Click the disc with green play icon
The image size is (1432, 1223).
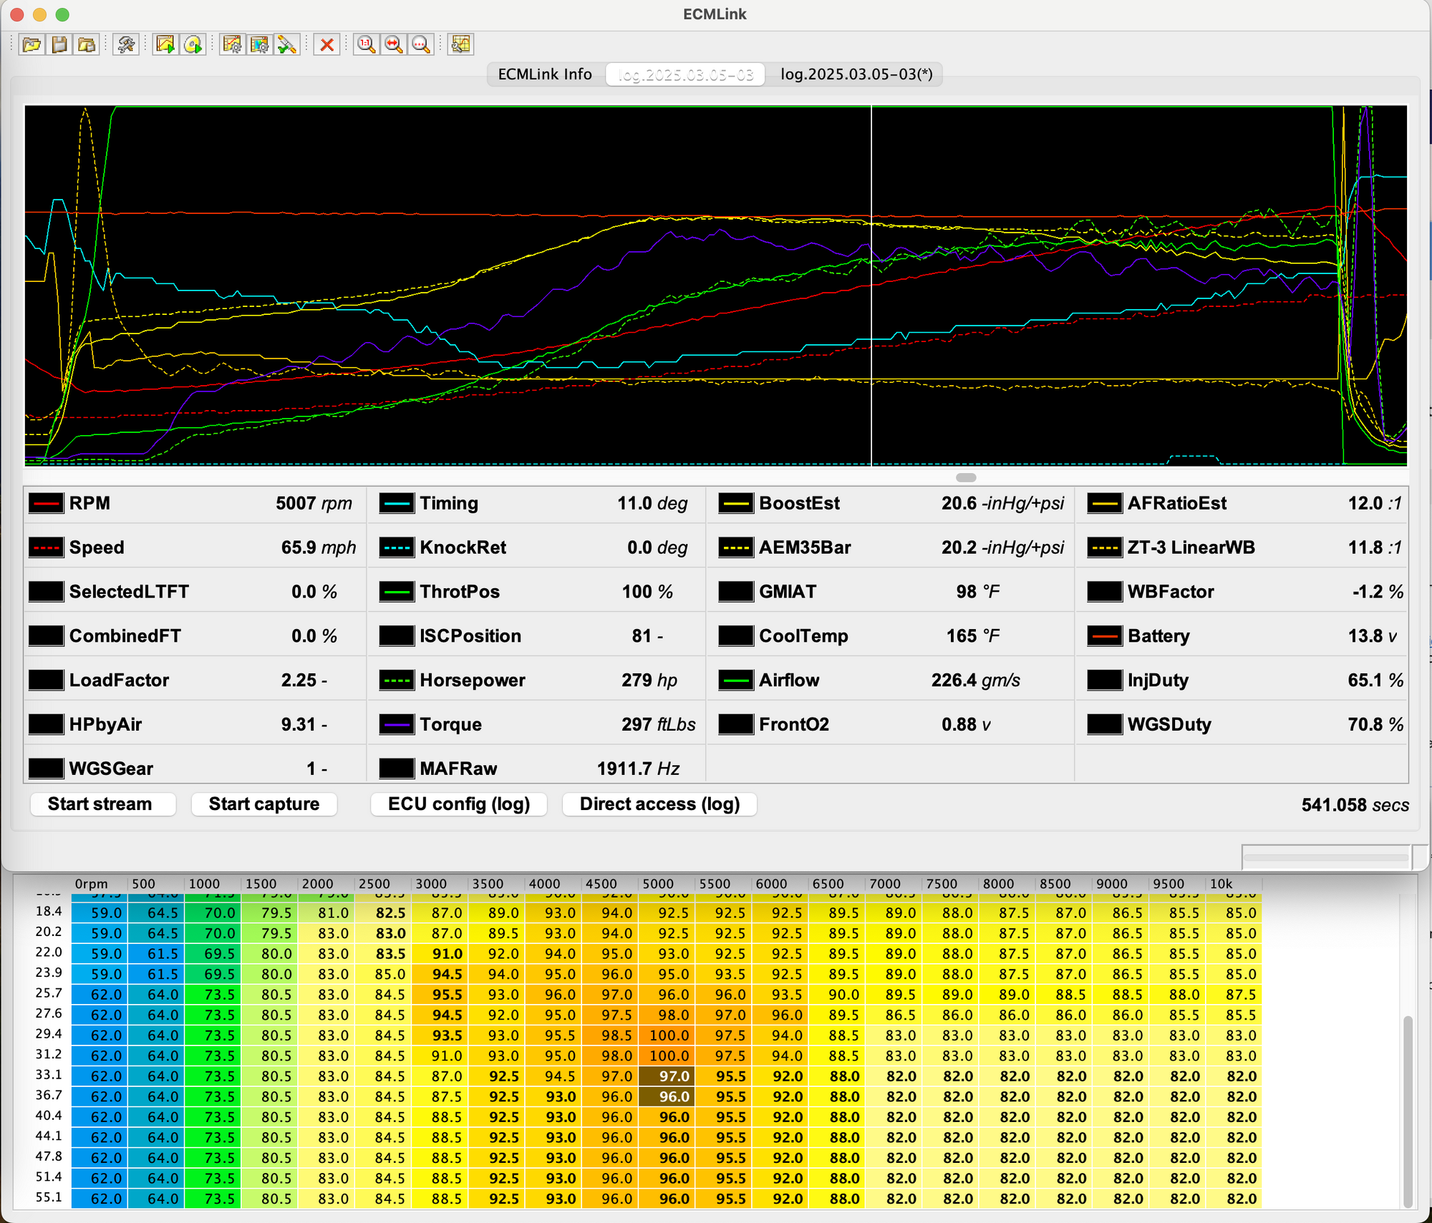pyautogui.click(x=193, y=44)
